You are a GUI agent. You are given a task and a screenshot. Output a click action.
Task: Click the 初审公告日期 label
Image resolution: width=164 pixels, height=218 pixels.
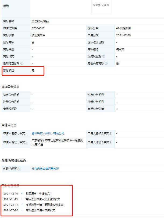[11, 95]
